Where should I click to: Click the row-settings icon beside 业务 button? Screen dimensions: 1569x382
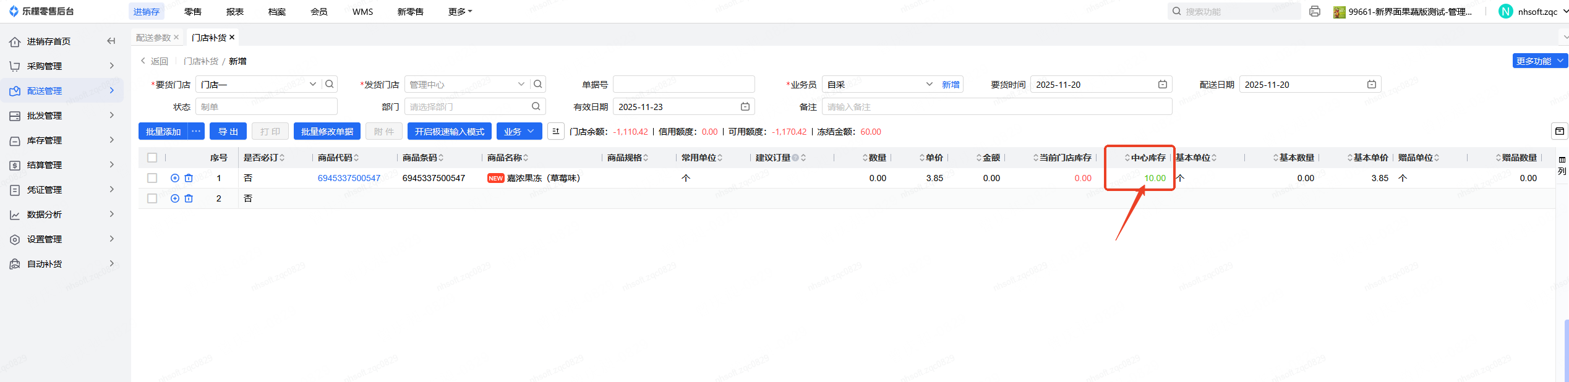(x=555, y=131)
